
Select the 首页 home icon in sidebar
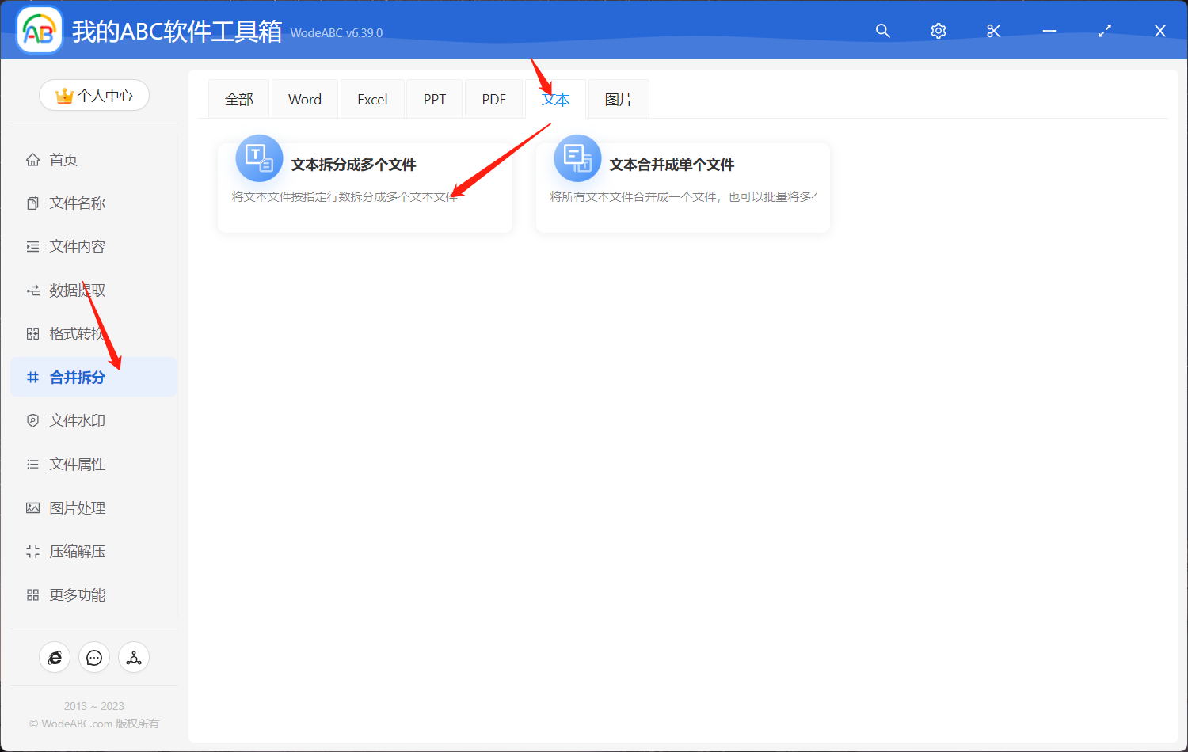32,159
